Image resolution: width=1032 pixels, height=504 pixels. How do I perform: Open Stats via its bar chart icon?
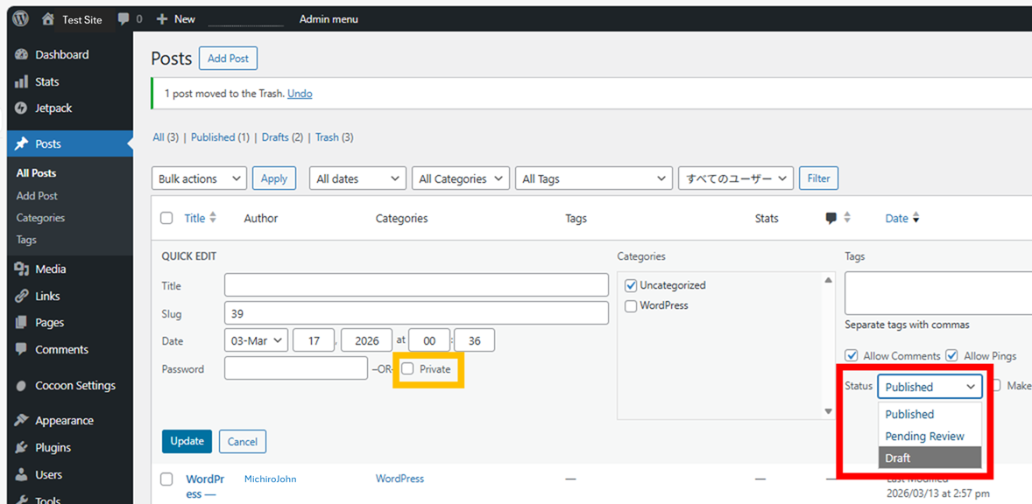[22, 82]
